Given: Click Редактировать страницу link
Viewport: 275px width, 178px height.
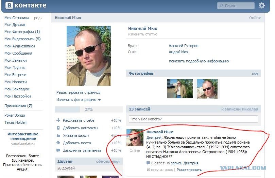Looking at the screenshot, I should [78, 92].
